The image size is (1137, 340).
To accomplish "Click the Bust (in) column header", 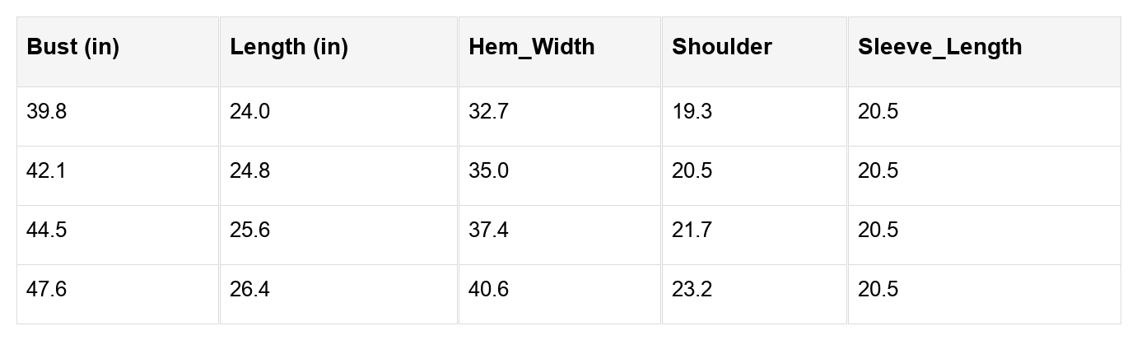I will coord(73,47).
